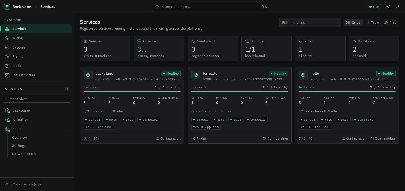The width and height of the screenshot is (405, 191).
Task: Toggle the light/dark theme icon
Action: [388, 7]
